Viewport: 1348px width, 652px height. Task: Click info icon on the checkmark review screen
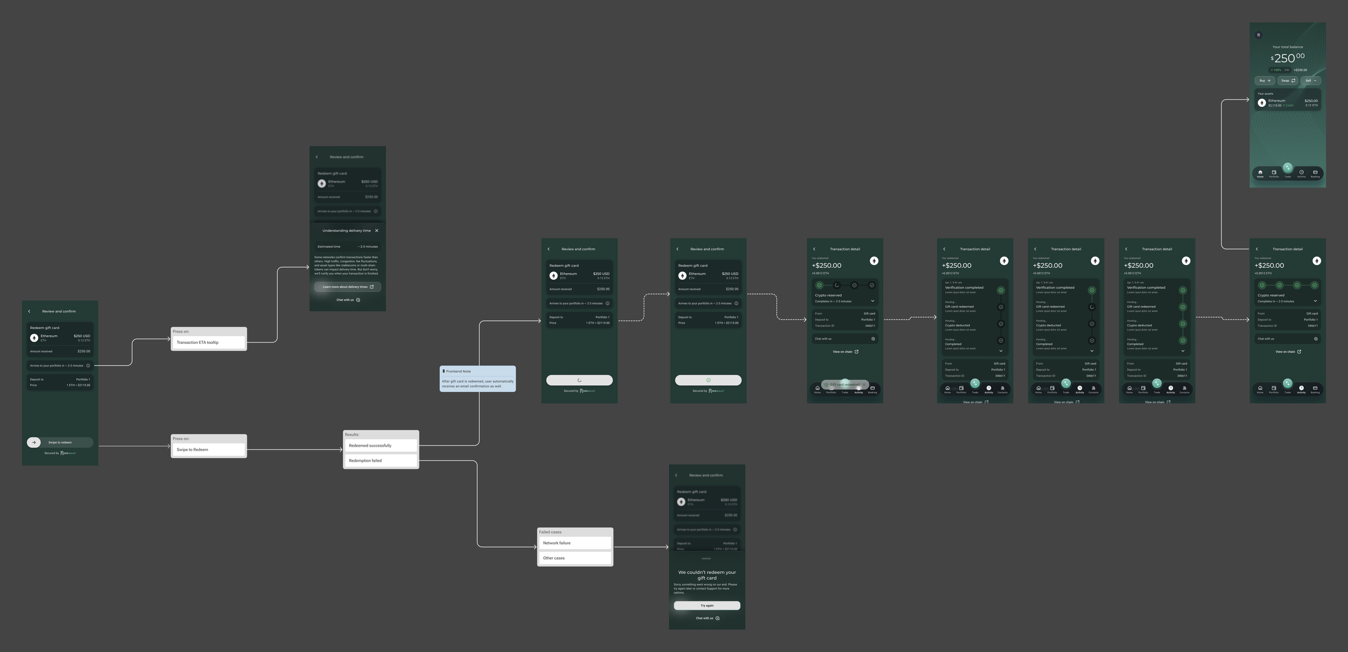(x=737, y=303)
